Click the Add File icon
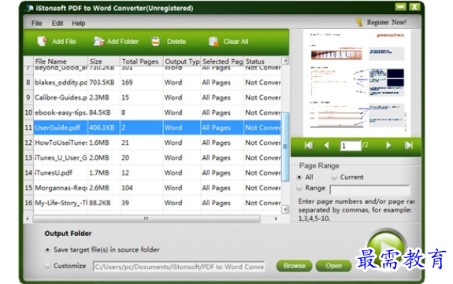The image size is (453, 284). tap(42, 41)
